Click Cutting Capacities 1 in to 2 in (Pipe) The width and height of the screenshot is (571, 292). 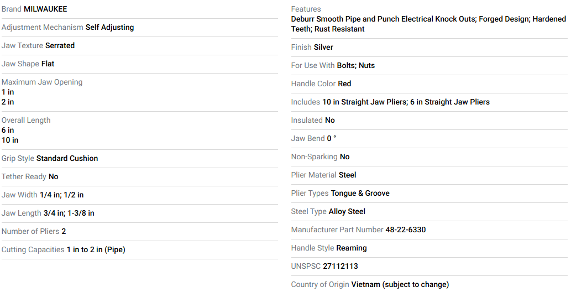coord(96,250)
